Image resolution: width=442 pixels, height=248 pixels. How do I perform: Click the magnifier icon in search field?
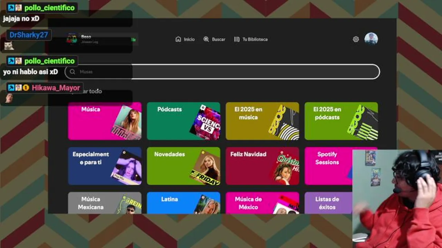coord(73,72)
